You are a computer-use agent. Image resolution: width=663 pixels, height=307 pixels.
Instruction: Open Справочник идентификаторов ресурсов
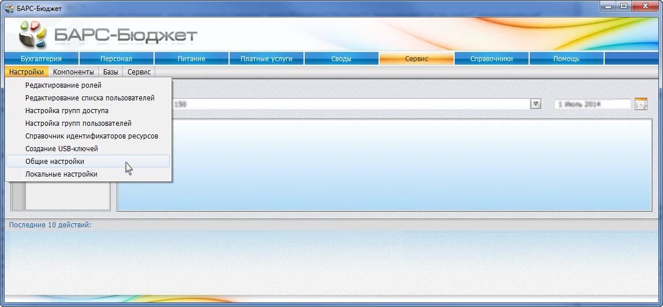pos(88,136)
